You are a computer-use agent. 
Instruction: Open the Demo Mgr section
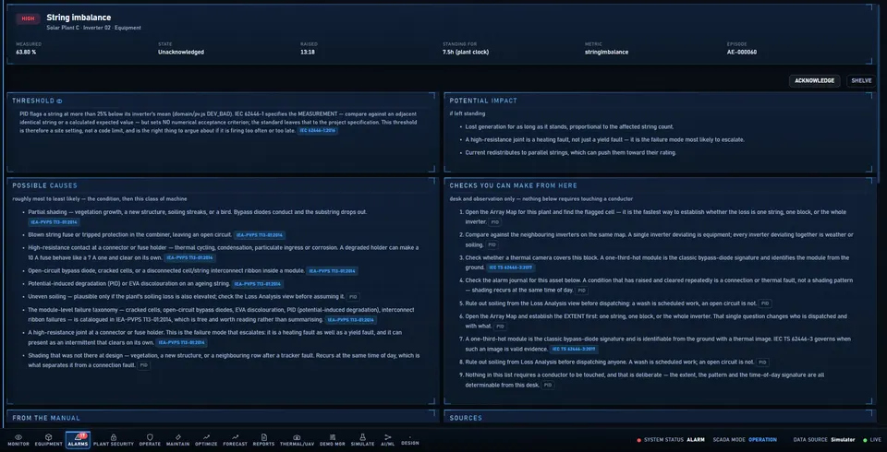point(332,440)
